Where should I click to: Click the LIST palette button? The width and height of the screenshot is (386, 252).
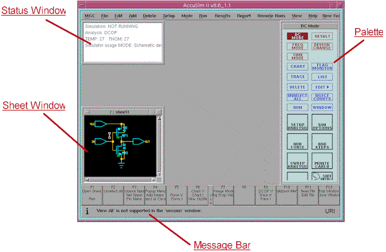pyautogui.click(x=322, y=77)
